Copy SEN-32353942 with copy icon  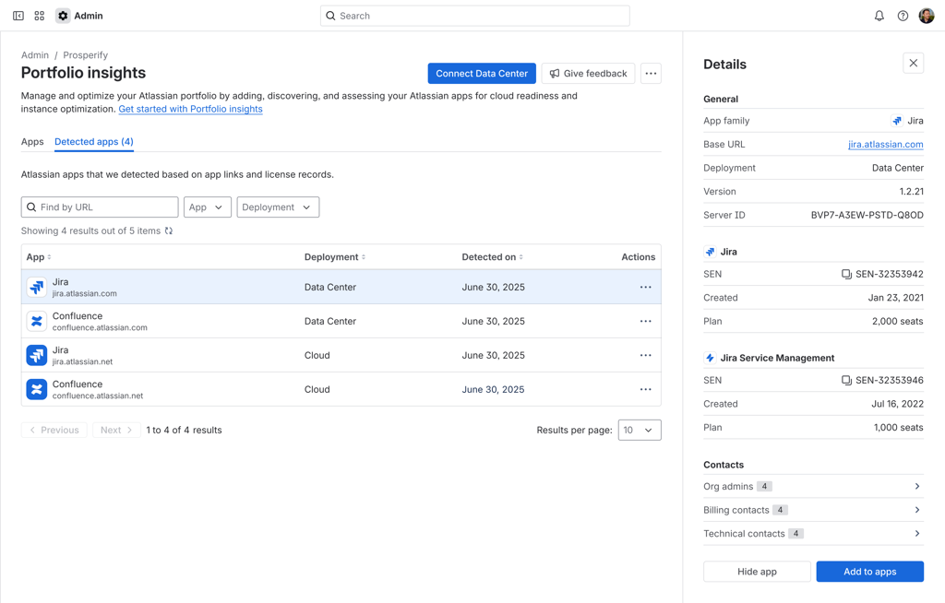pyautogui.click(x=847, y=274)
